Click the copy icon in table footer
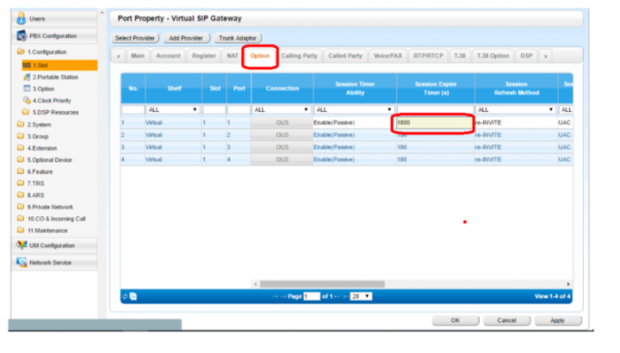 132,296
